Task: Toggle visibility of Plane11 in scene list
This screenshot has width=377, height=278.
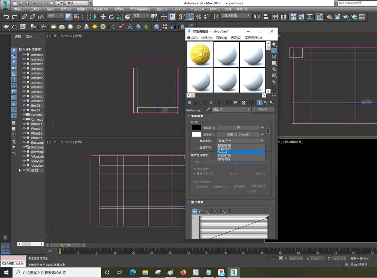Action: coord(24,124)
